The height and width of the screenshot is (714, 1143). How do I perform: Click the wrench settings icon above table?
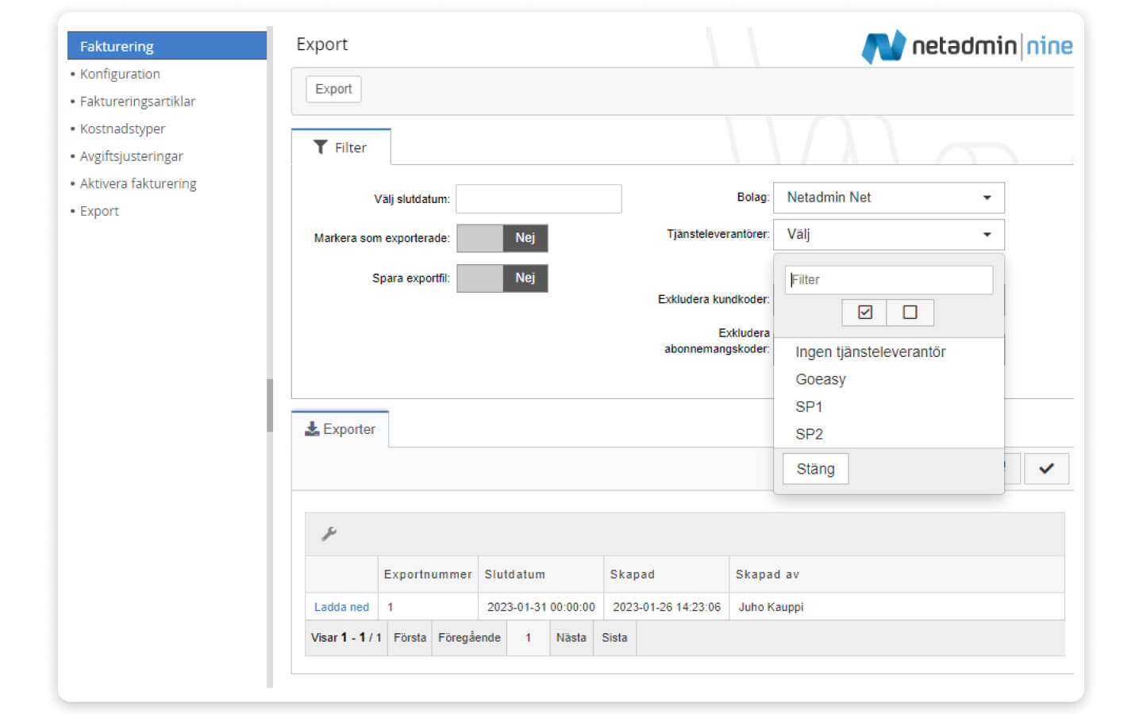tap(329, 534)
